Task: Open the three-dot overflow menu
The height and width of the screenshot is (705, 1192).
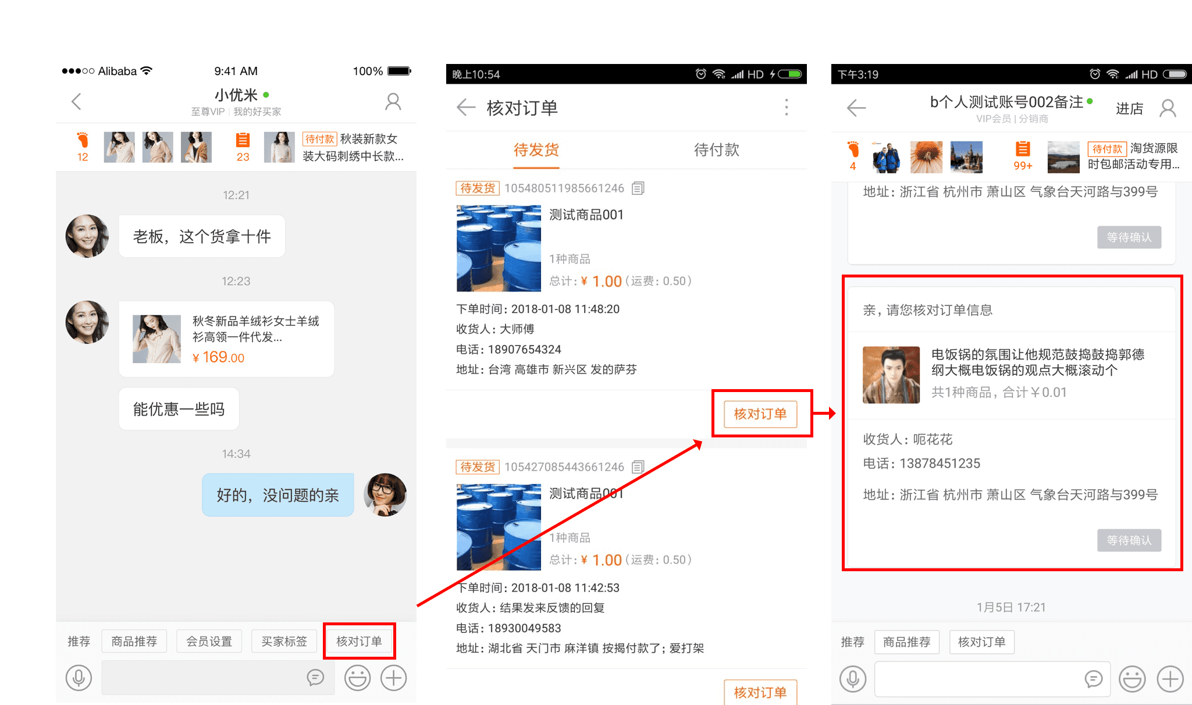Action: [x=787, y=108]
